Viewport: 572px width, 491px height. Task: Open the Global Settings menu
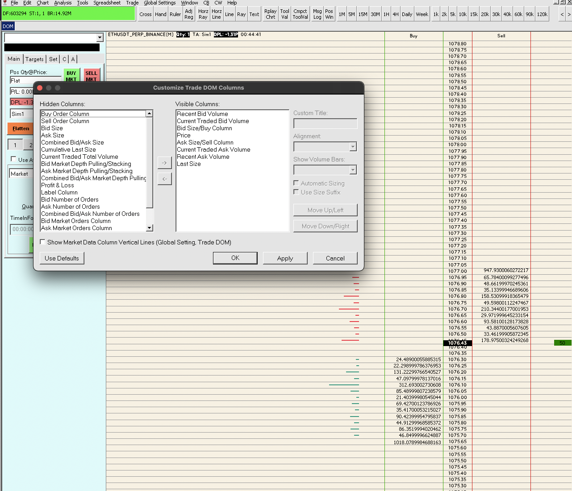click(159, 3)
